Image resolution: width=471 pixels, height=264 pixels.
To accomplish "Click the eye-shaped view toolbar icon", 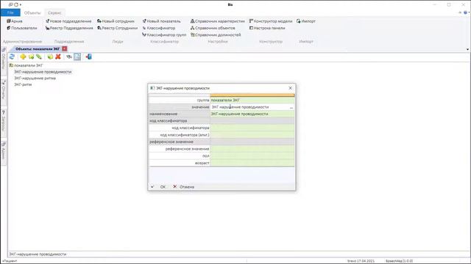I will point(69,56).
